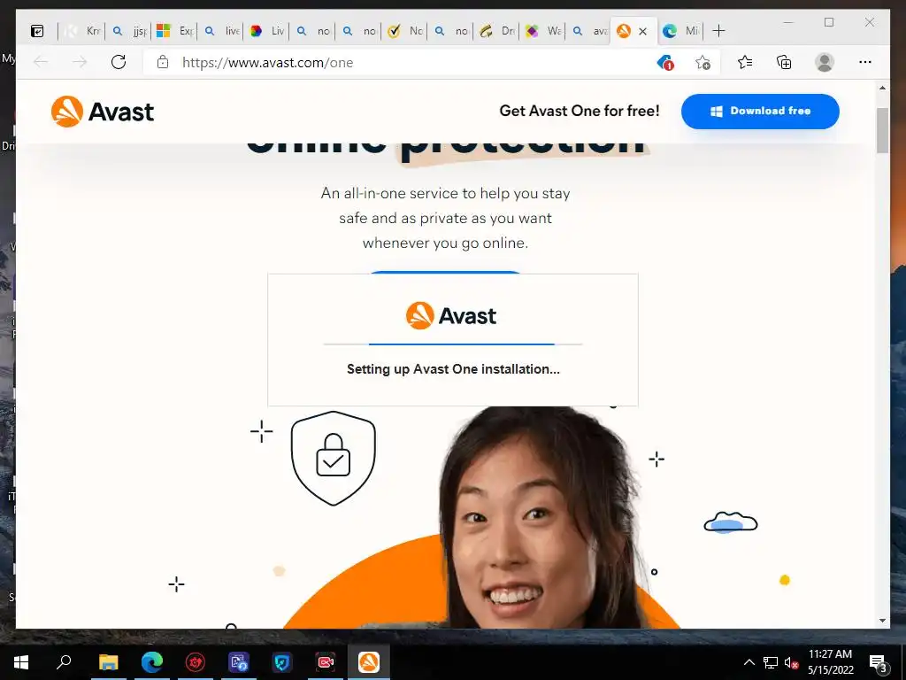This screenshot has width=906, height=680.
Task: Click the cloud illustration
Action: coord(730,522)
